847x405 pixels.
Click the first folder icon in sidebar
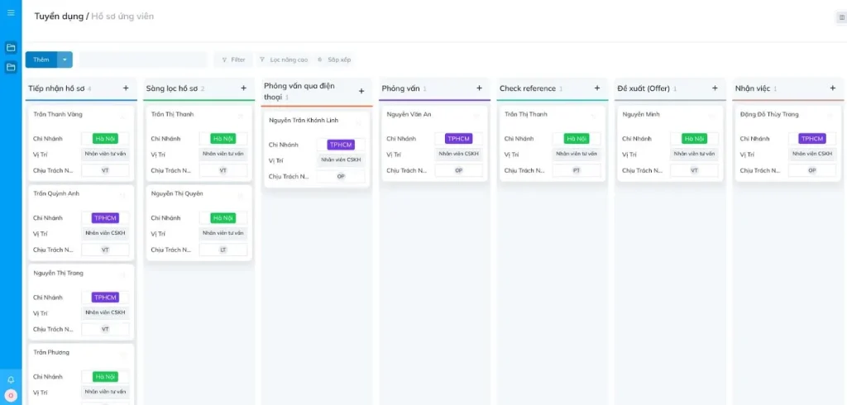click(11, 48)
